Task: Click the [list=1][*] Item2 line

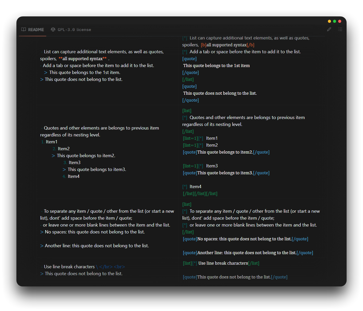Action: tap(200, 145)
